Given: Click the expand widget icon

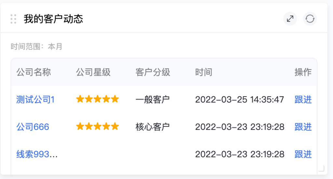Looking at the screenshot, I should click(x=290, y=19).
